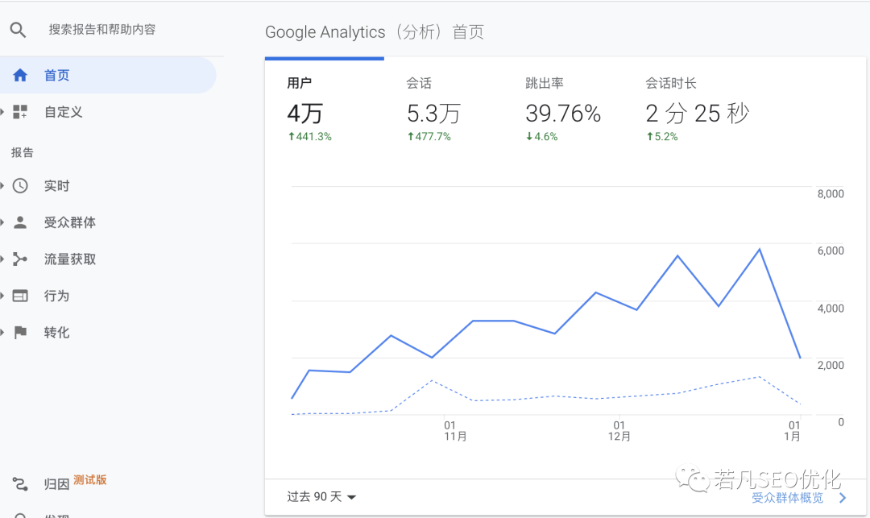This screenshot has width=870, height=518.
Task: Click the Home house icon
Action: [20, 76]
